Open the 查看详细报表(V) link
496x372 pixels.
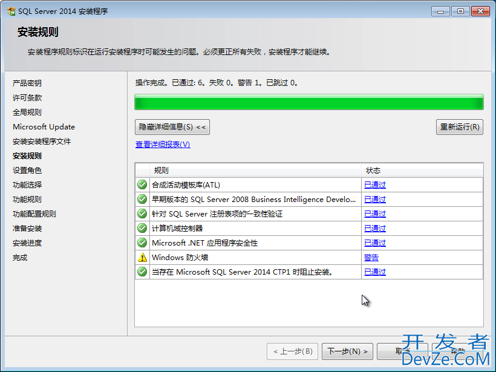[163, 144]
